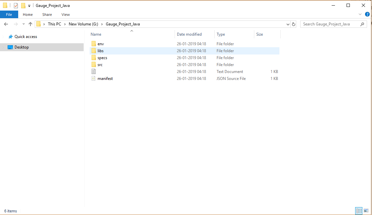
Task: Switch to the View ribbon tab
Action: pyautogui.click(x=65, y=15)
